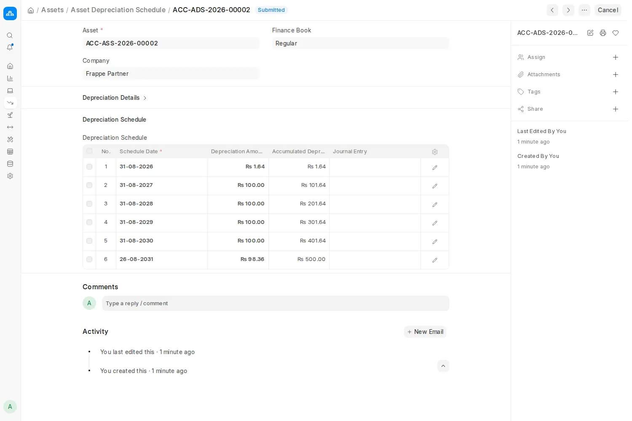Click the comment input field

click(x=276, y=304)
